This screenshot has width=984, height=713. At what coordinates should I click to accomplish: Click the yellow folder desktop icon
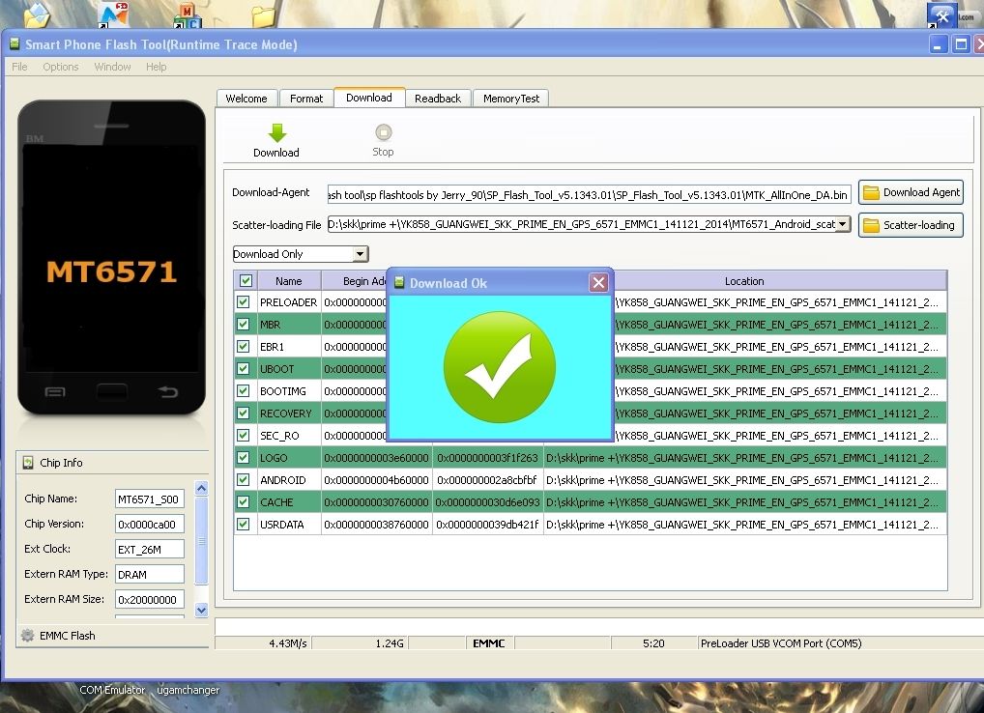click(x=264, y=16)
